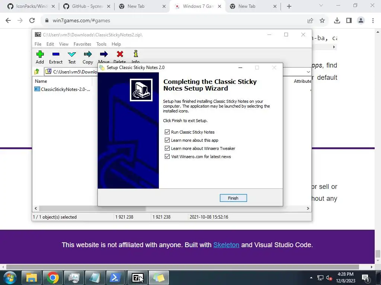Open the Task Manager taskbar icon
Image resolution: width=381 pixels, height=285 pixels.
[74, 278]
